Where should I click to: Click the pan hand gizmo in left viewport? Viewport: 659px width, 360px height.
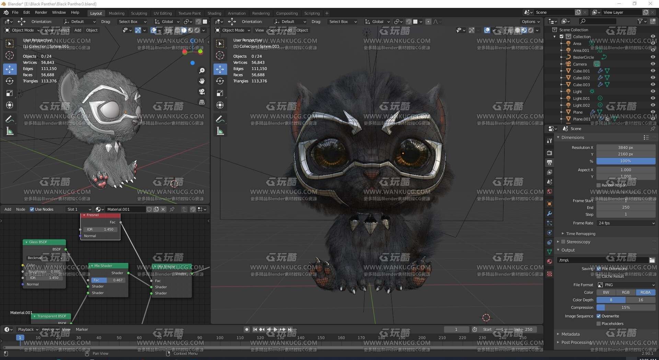[202, 81]
